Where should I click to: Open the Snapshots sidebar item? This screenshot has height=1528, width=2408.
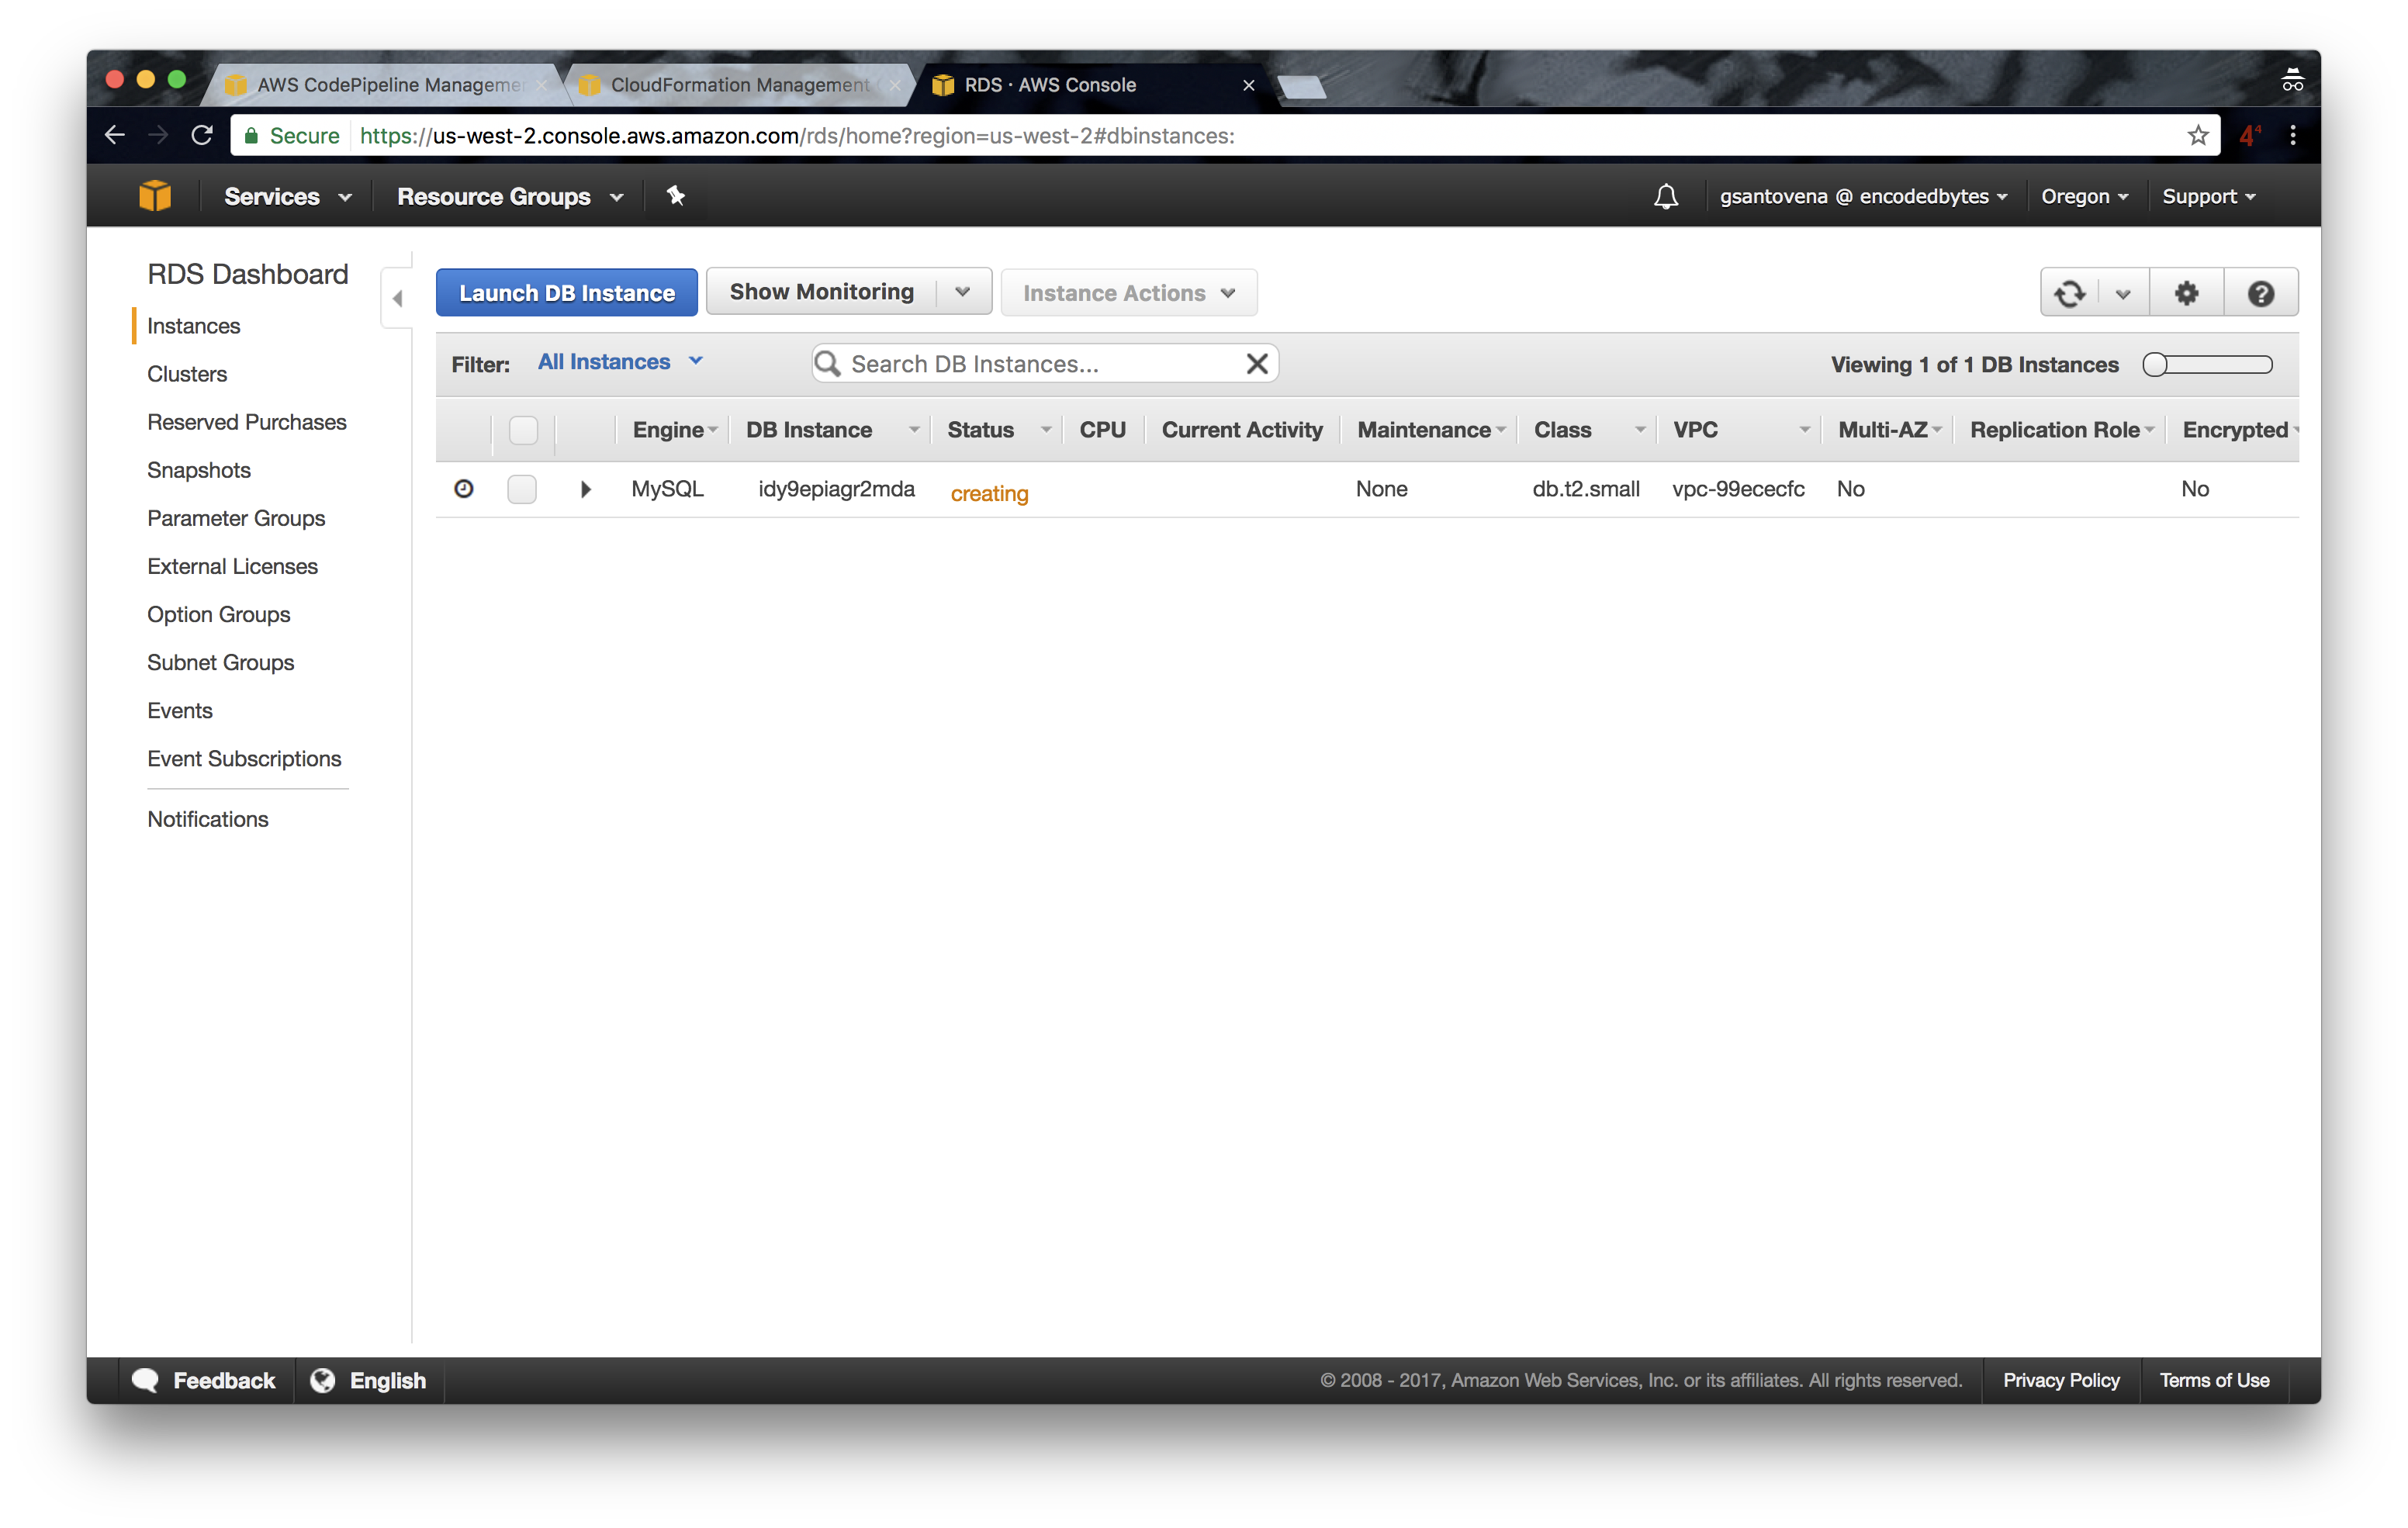tap(199, 470)
